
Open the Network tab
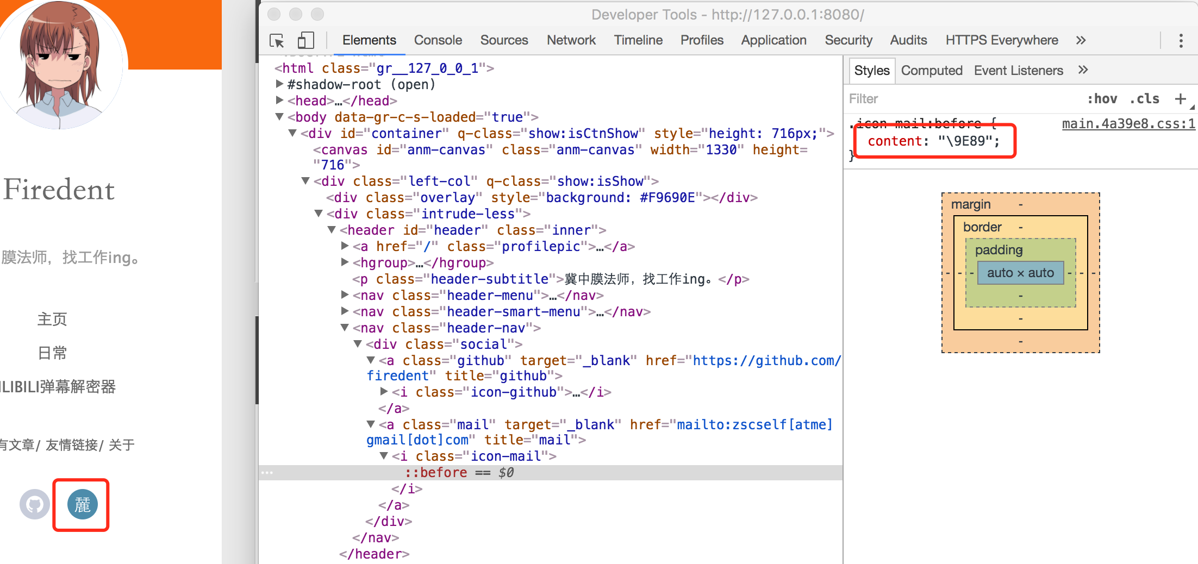click(x=571, y=40)
